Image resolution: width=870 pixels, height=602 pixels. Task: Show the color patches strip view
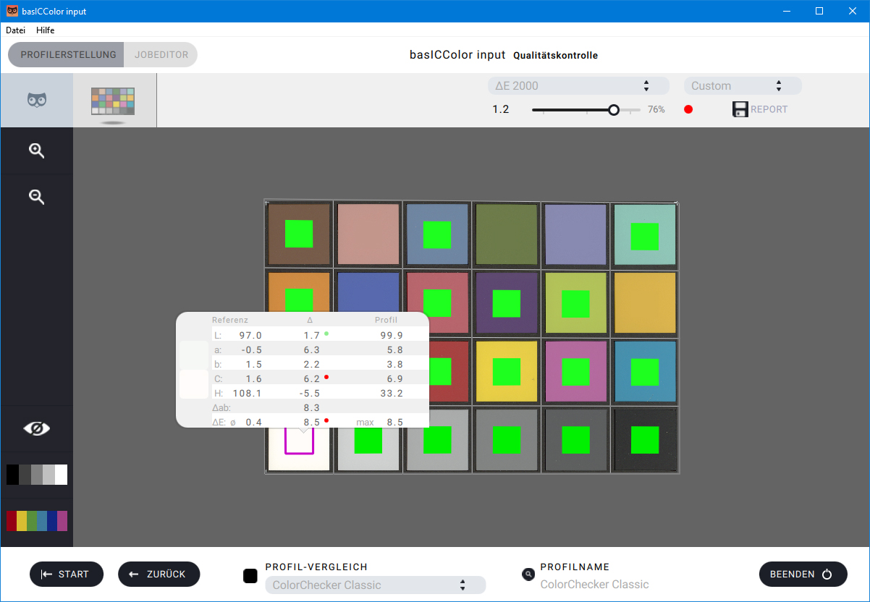37,521
